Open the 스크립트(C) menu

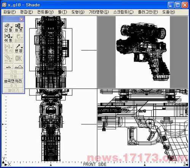pyautogui.click(x=123, y=12)
